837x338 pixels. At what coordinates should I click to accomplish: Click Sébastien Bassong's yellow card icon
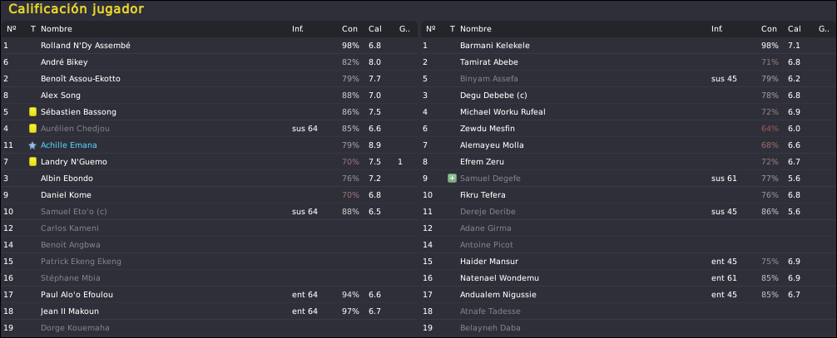32,112
